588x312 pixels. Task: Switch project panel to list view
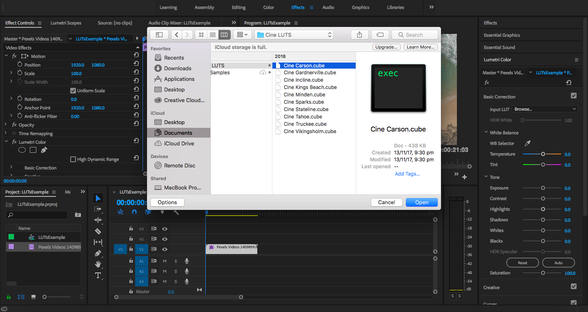pos(21,297)
